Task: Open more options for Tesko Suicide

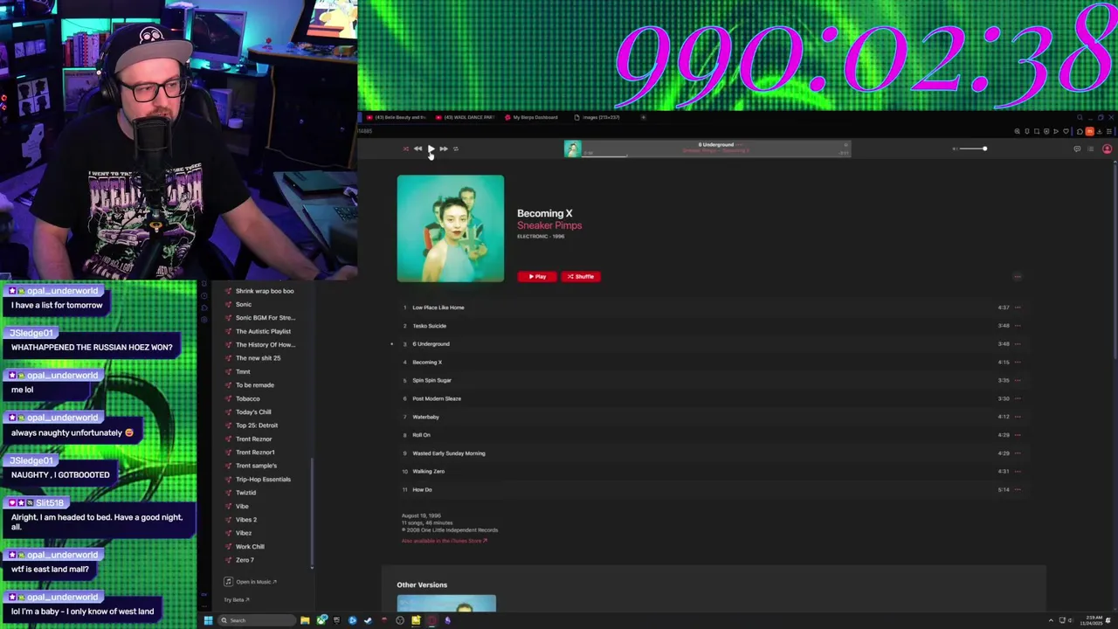Action: (1017, 326)
